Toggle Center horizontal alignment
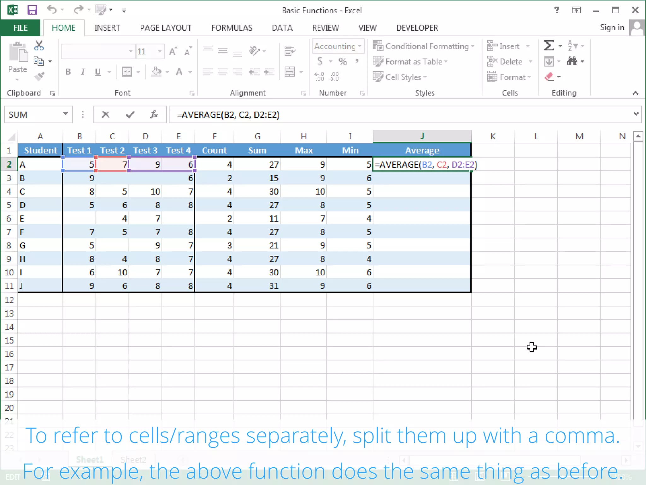The image size is (646, 485). pos(223,72)
